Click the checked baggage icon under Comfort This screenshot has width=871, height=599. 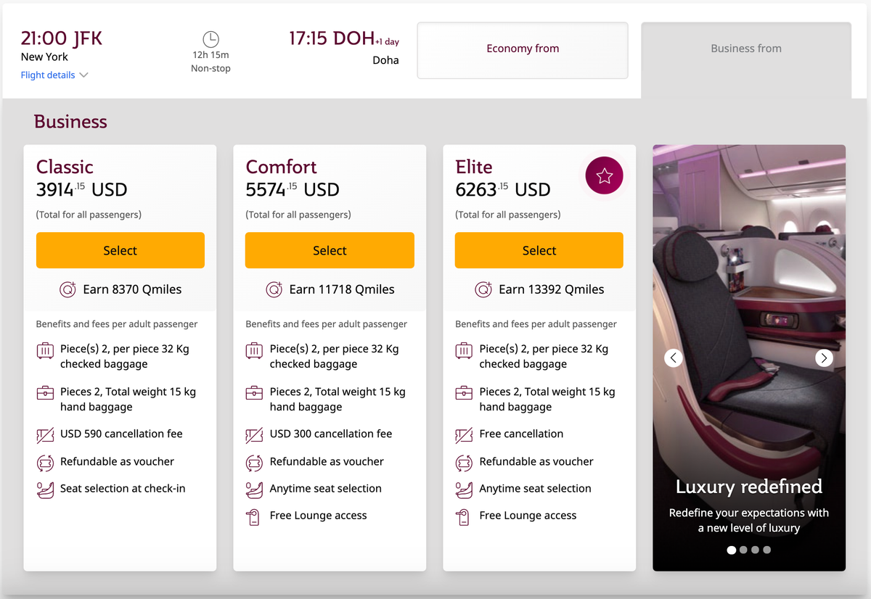tap(254, 350)
